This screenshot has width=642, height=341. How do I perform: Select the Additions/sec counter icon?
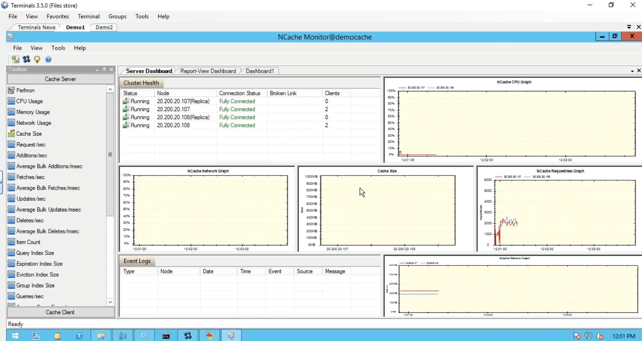pyautogui.click(x=11, y=155)
